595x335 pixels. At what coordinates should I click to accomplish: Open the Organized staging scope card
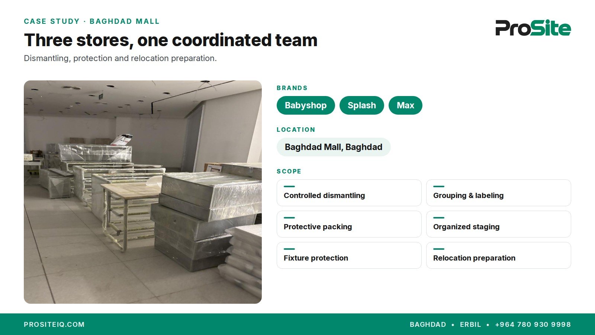(499, 224)
